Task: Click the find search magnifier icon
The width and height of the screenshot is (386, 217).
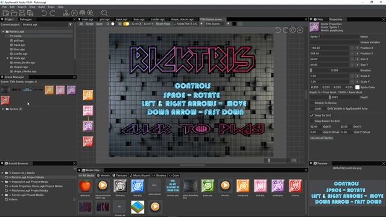Action: (x=104, y=13)
